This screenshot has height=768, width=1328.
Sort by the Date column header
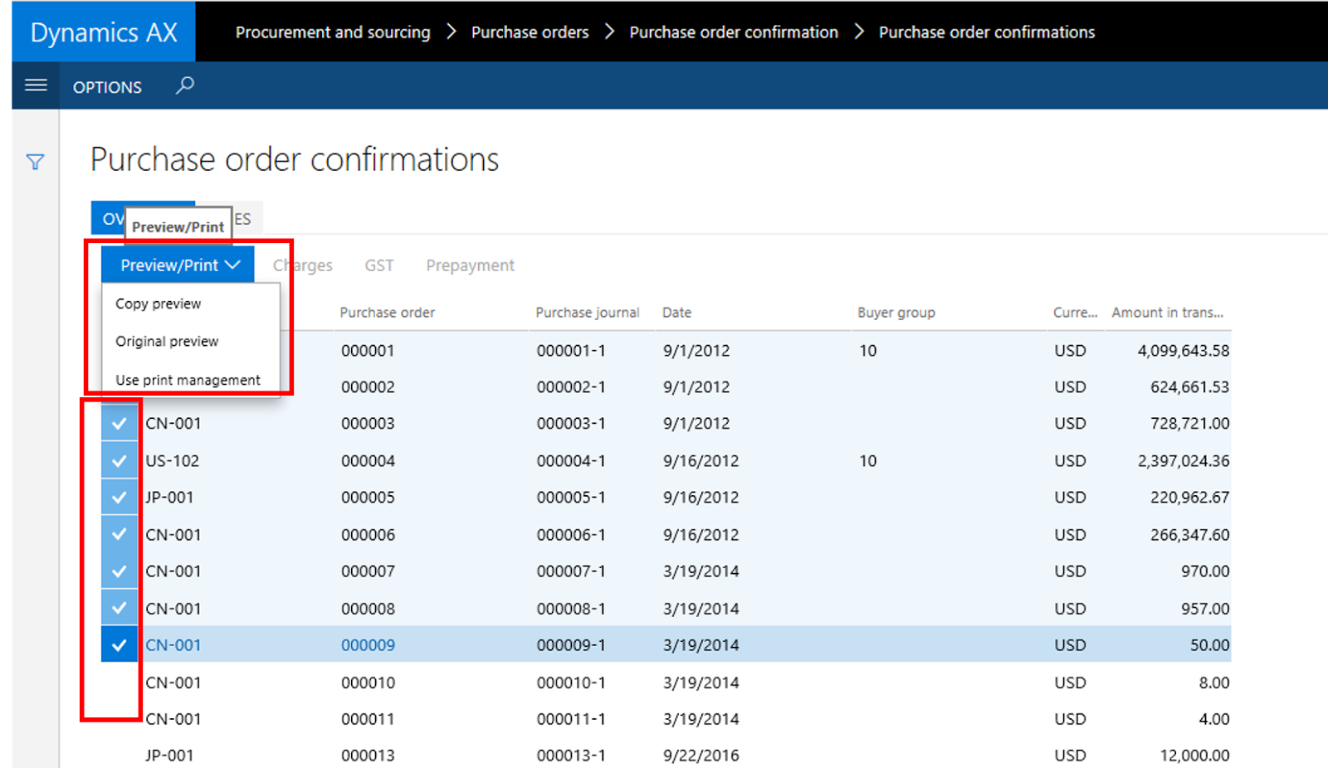(x=676, y=313)
